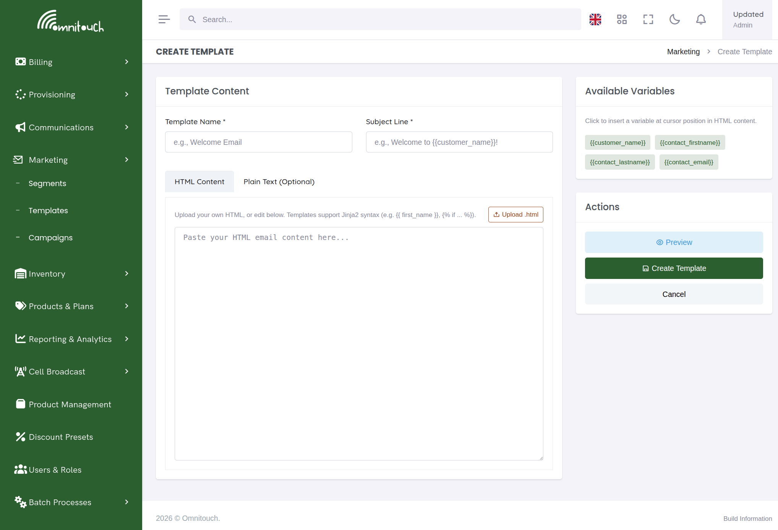Focus the top Search box

point(380,19)
